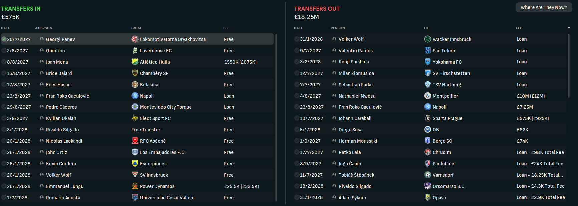Image resolution: width=578 pixels, height=206 pixels.
Task: Toggle the selection tick for Georgi Penev row
Action: tap(4, 39)
